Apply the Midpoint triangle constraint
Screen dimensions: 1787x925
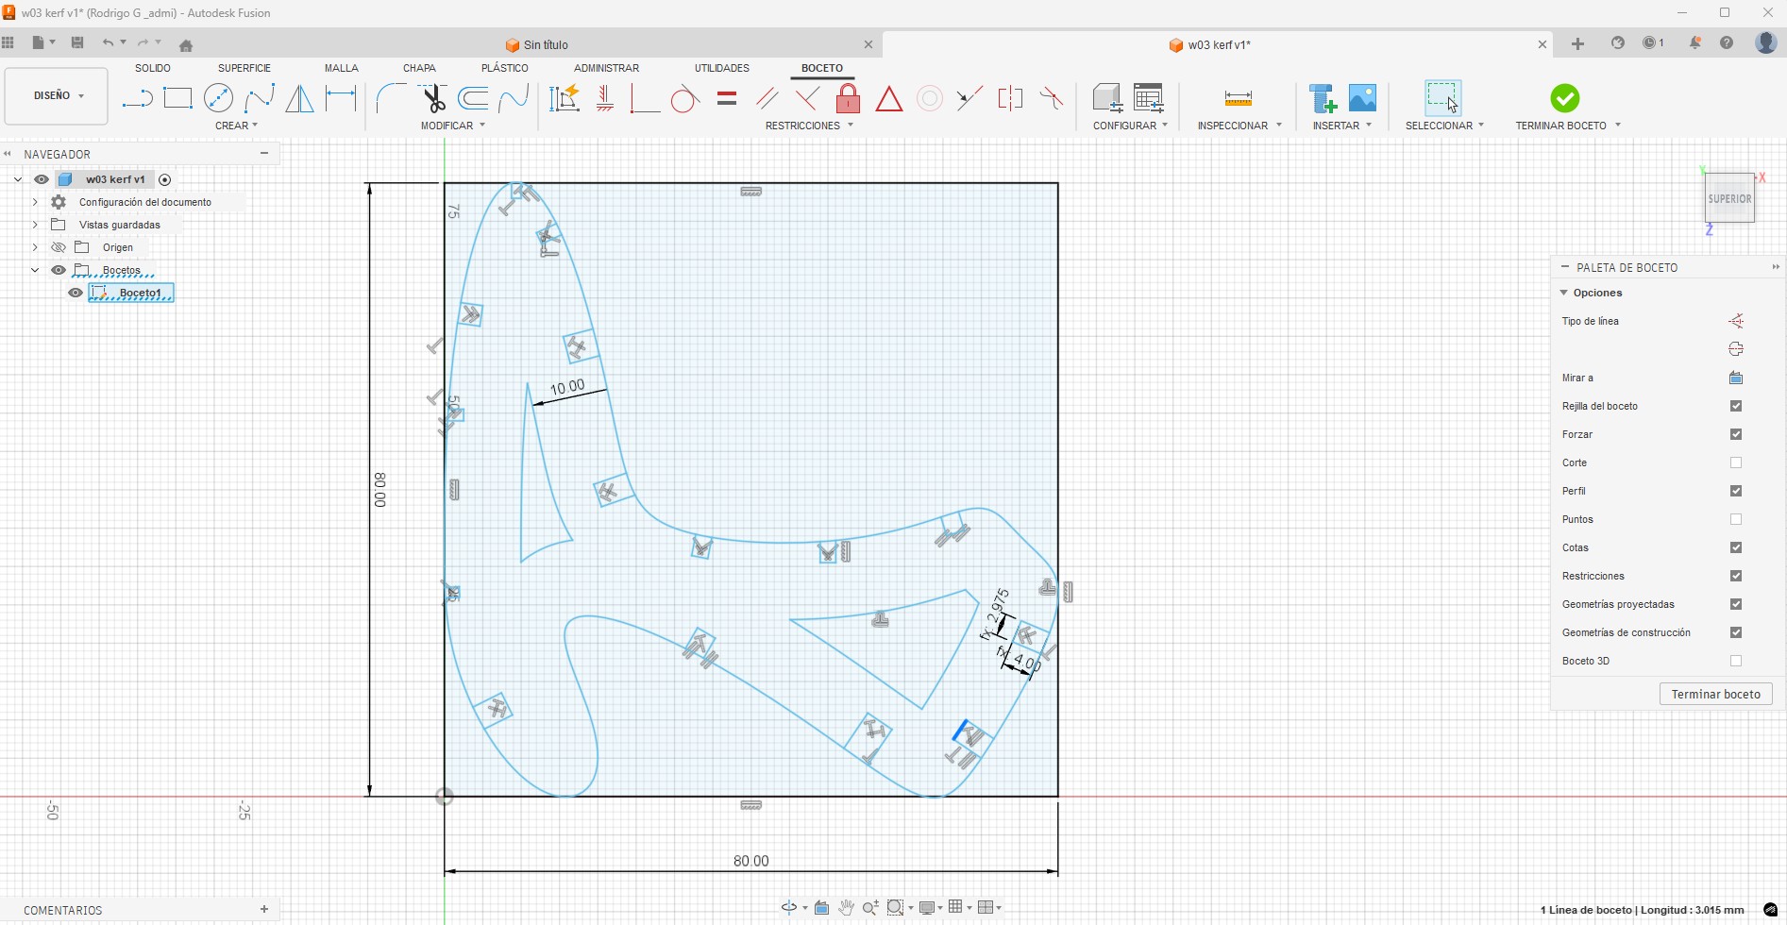[x=888, y=98]
